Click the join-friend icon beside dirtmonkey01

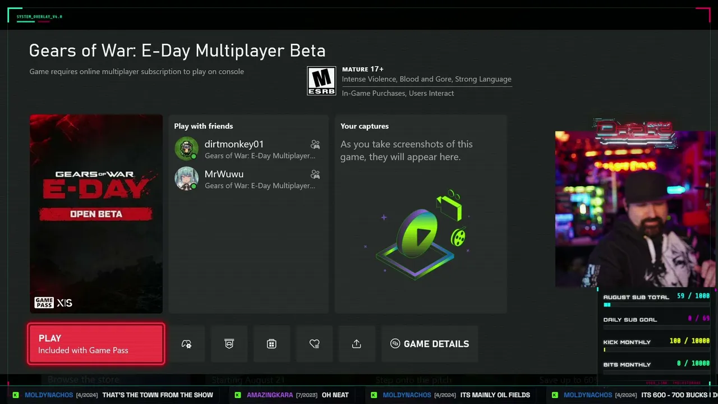[315, 145]
